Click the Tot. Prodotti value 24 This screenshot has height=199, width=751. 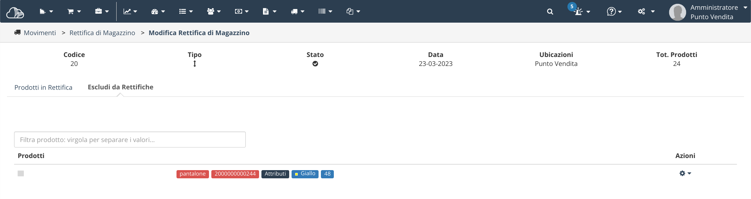coord(677,64)
